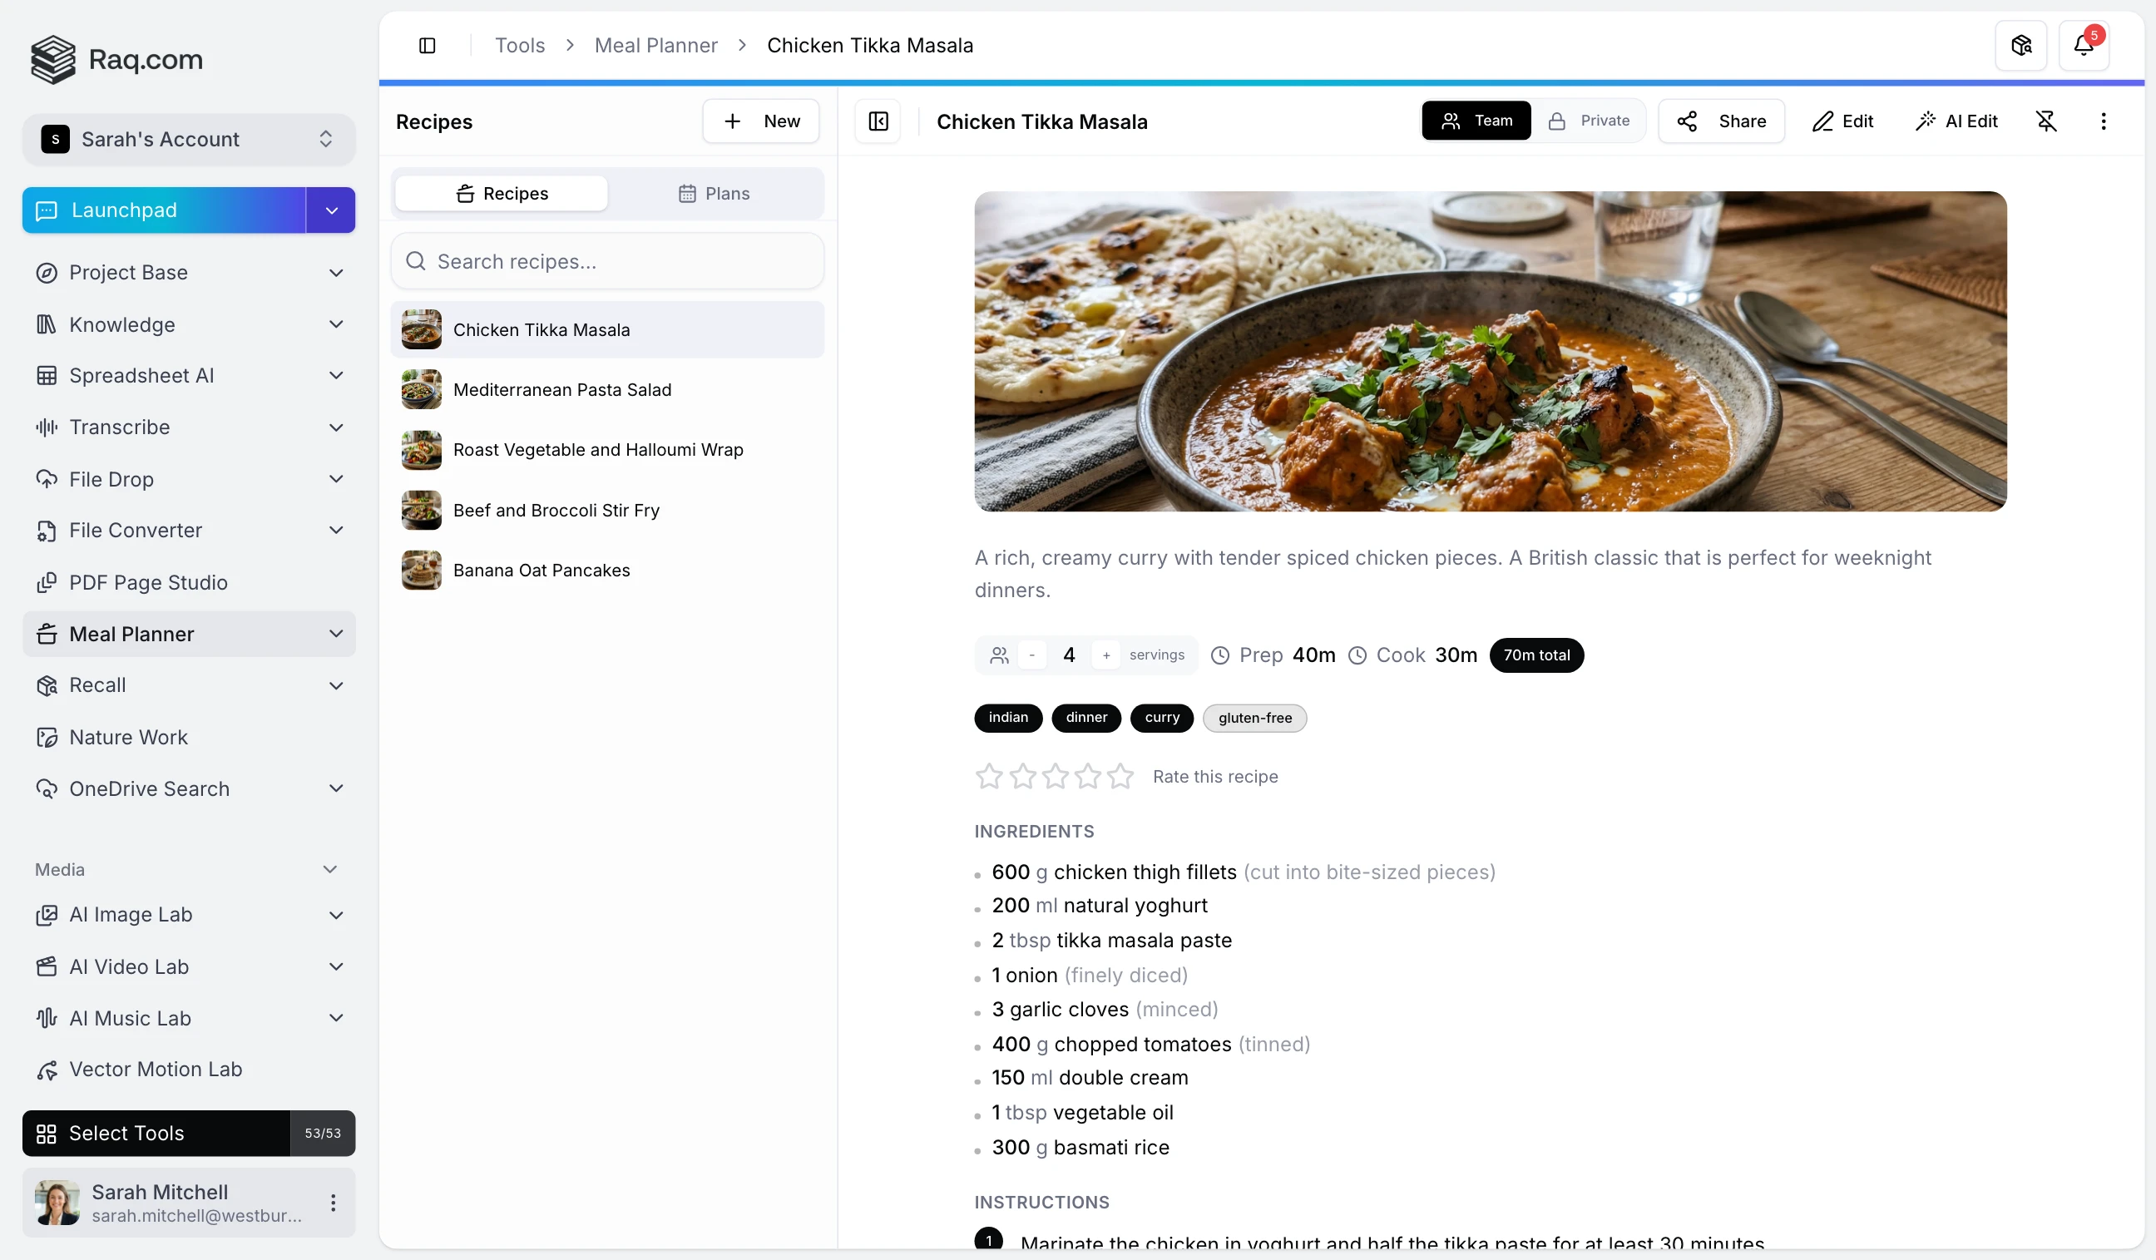Open the notifications bell with badge

[2085, 46]
